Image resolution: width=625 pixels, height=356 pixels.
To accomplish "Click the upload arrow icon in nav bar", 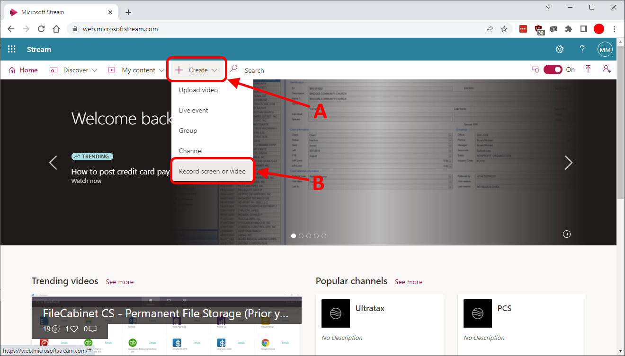I will coord(588,69).
